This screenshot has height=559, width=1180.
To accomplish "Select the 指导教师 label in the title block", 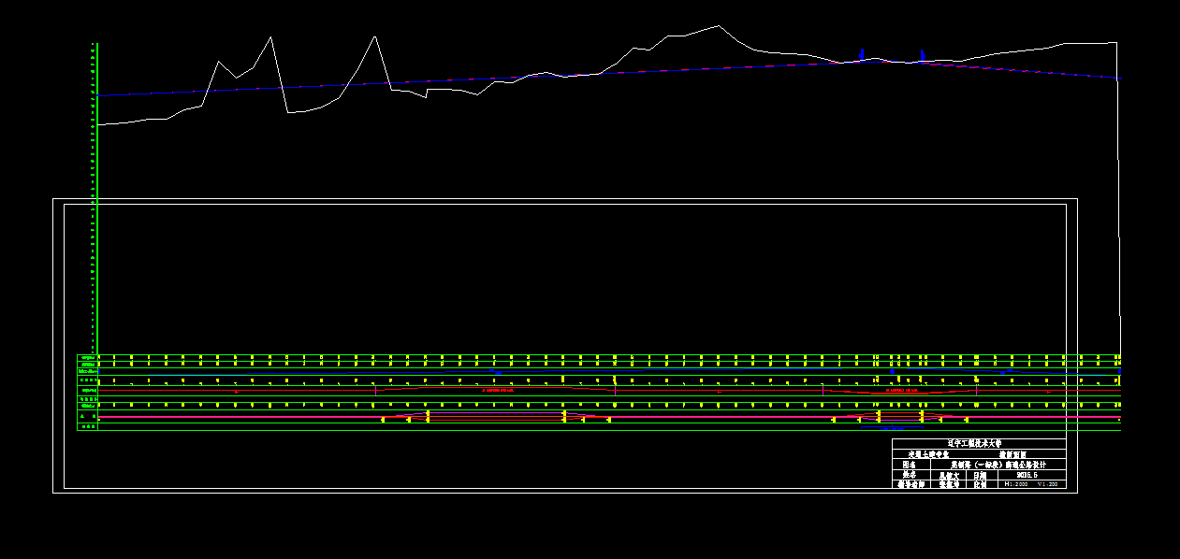I will (x=910, y=484).
